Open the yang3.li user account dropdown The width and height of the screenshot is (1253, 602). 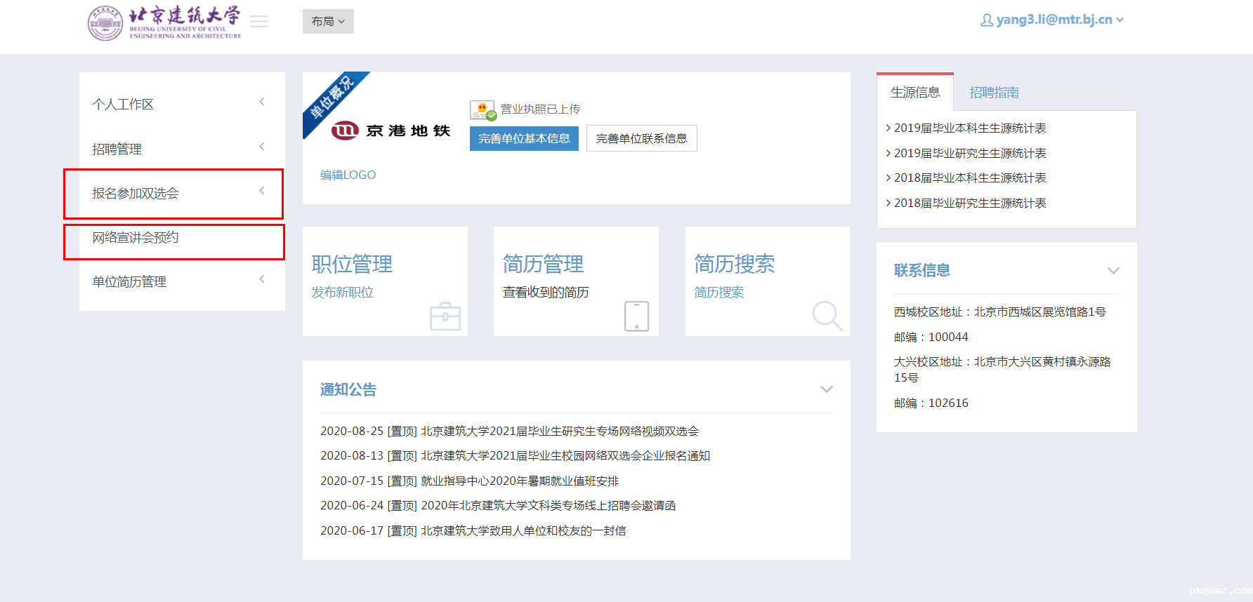click(x=1051, y=20)
